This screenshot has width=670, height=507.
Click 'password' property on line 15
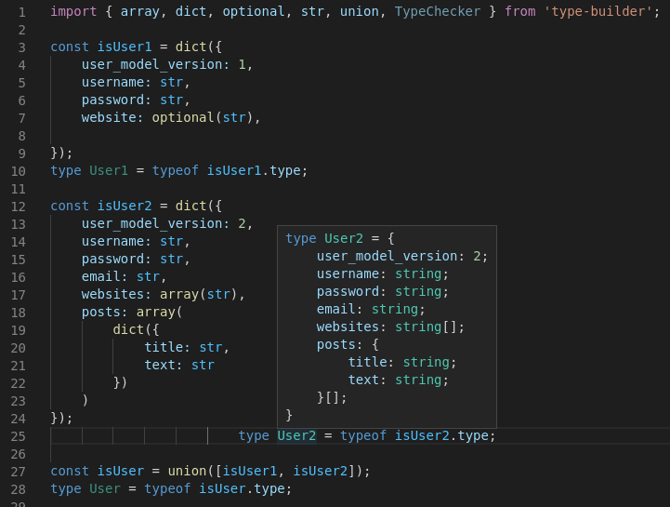coord(112,260)
